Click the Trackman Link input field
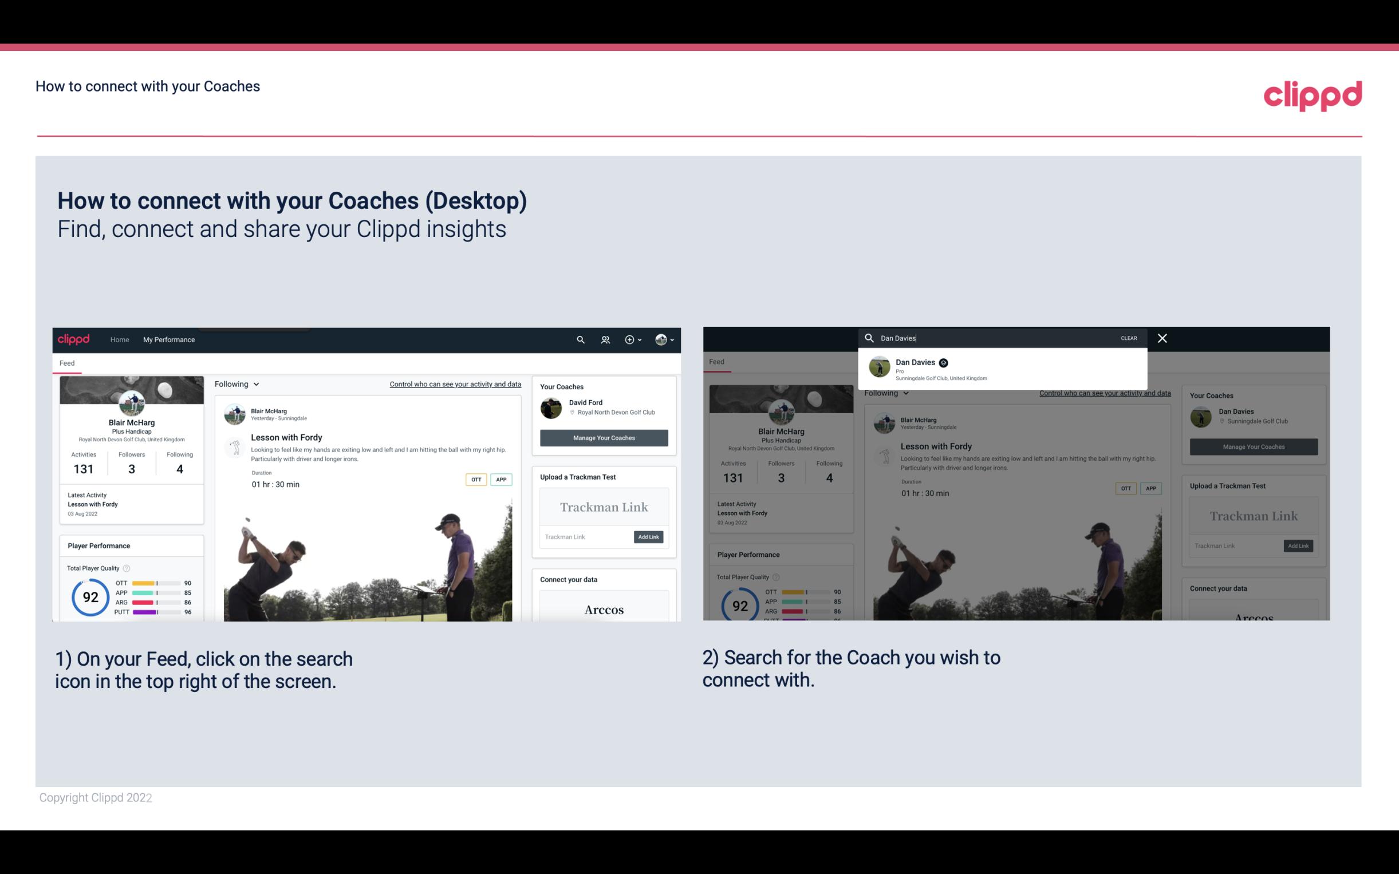 point(584,536)
